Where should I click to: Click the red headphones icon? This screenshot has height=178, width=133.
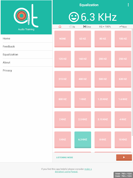click(60, 27)
